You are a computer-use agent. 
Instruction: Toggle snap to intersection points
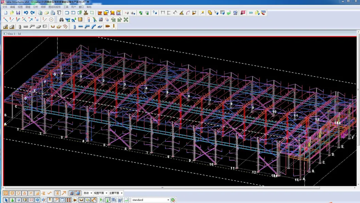pos(31,193)
